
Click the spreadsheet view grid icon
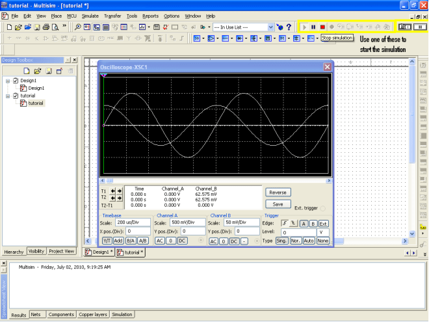tap(105, 27)
